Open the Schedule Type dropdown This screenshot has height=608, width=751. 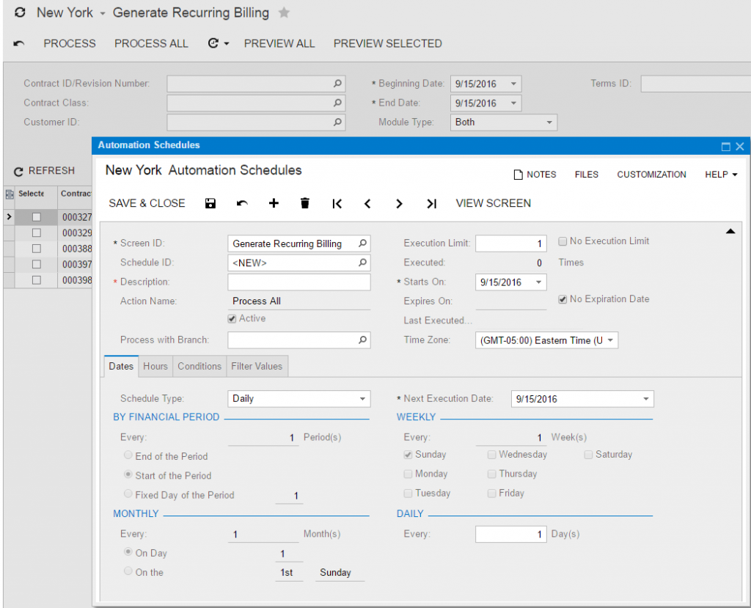tap(362, 398)
